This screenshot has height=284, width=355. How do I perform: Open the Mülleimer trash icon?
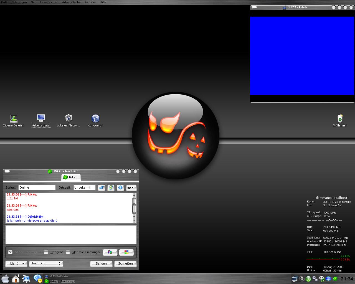point(340,121)
